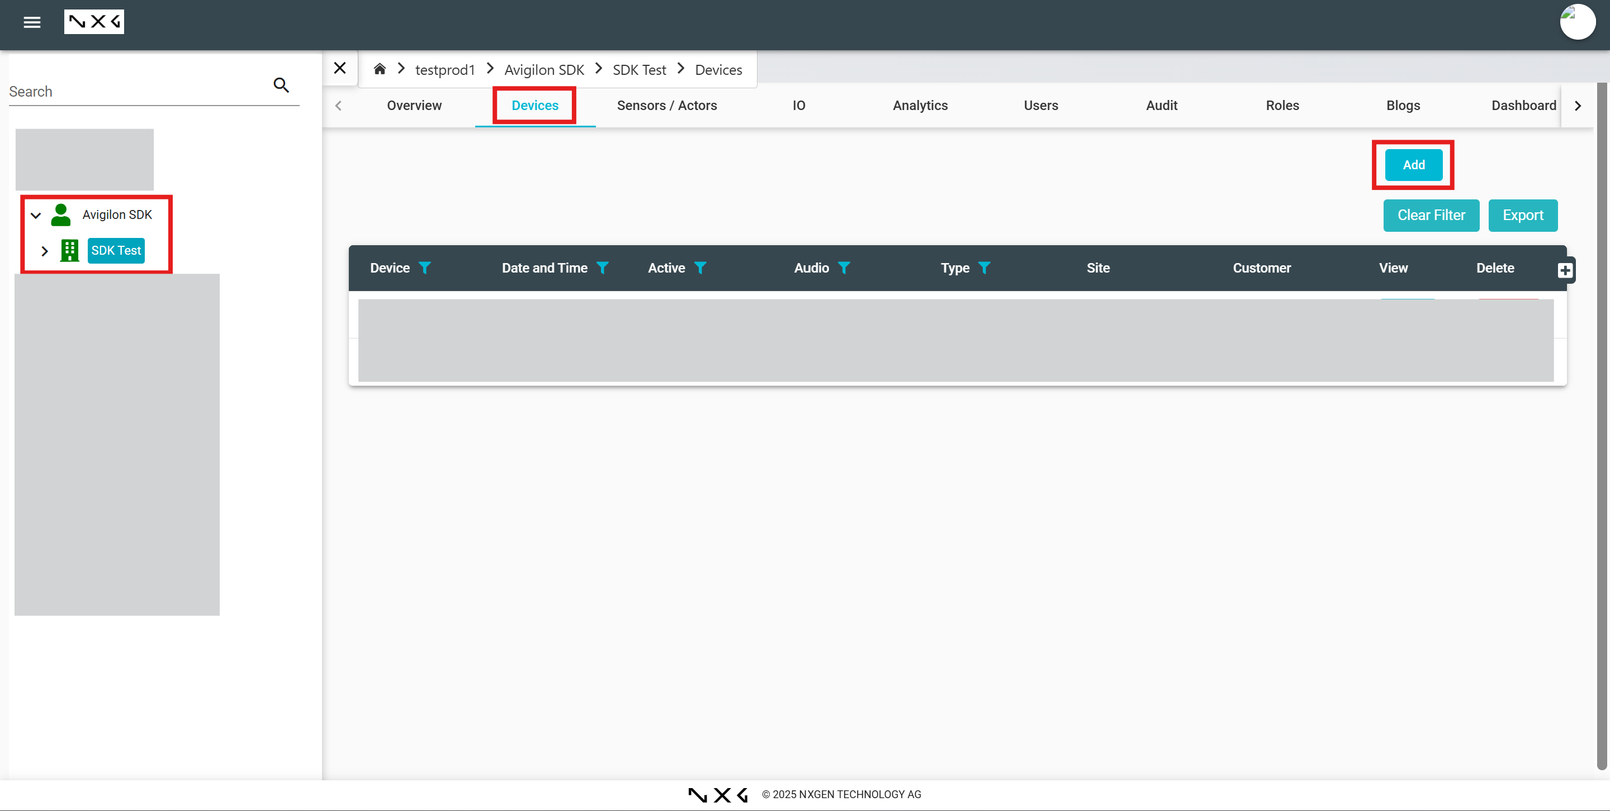Open the hamburger menu icon
Viewport: 1610px width, 811px height.
click(32, 22)
